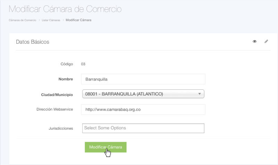Click the Dirección Webservice URL input
The height and width of the screenshot is (165, 278).
tap(143, 110)
